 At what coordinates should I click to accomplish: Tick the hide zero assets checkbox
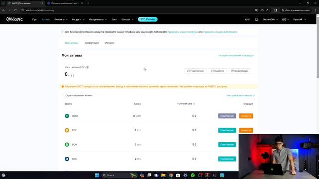coord(63,95)
